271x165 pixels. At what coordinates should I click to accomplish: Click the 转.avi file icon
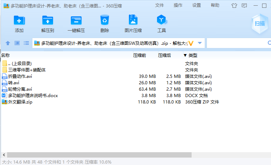point(5,82)
